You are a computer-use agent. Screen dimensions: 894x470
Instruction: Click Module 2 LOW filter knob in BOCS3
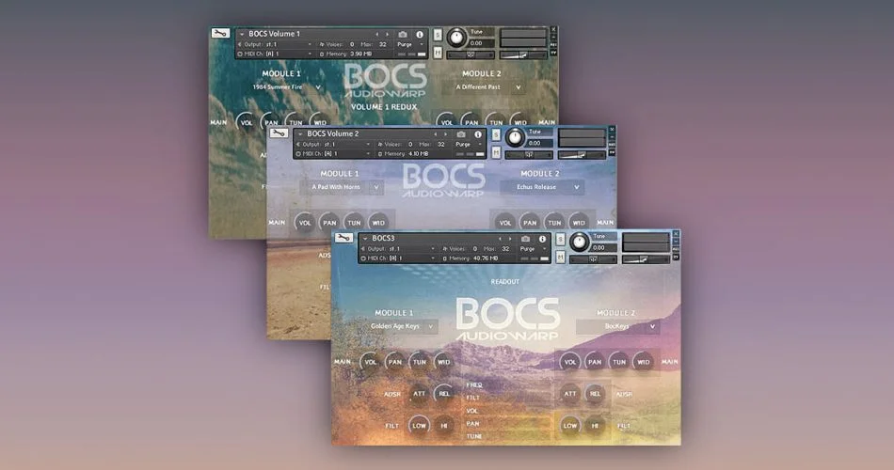[569, 426]
